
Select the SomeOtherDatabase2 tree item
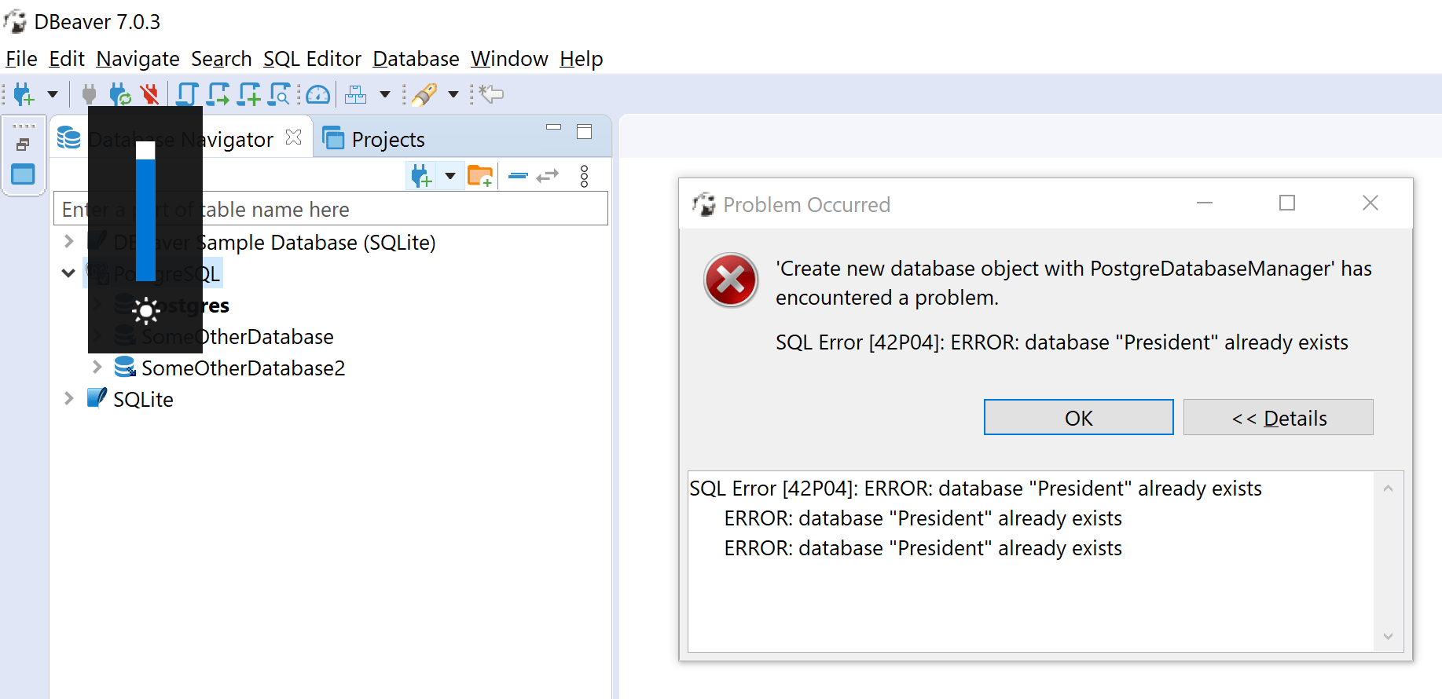coord(244,368)
